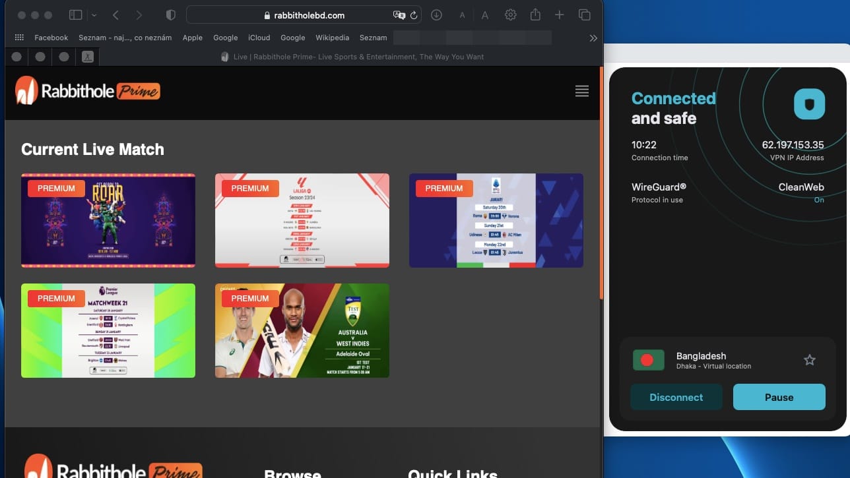Click the PREMIUM badge on the Serie A card
Screen dimensions: 850x478
[444, 189]
